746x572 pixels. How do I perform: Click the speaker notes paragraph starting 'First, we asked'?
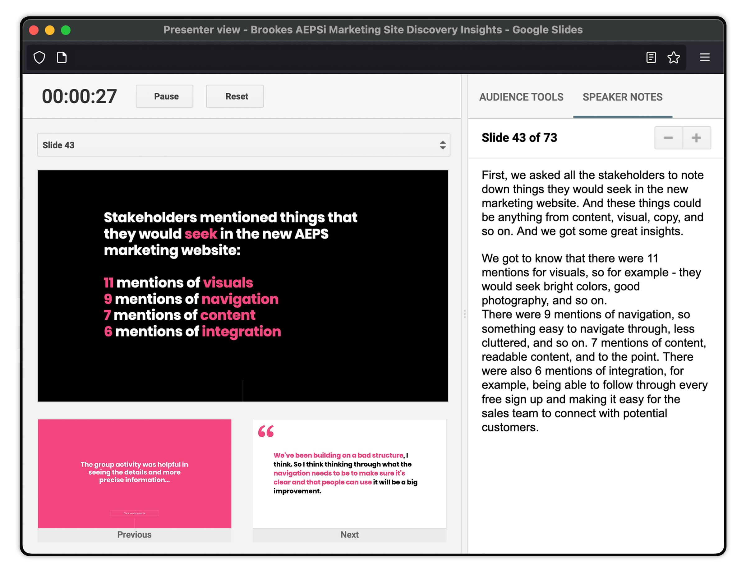pyautogui.click(x=592, y=203)
